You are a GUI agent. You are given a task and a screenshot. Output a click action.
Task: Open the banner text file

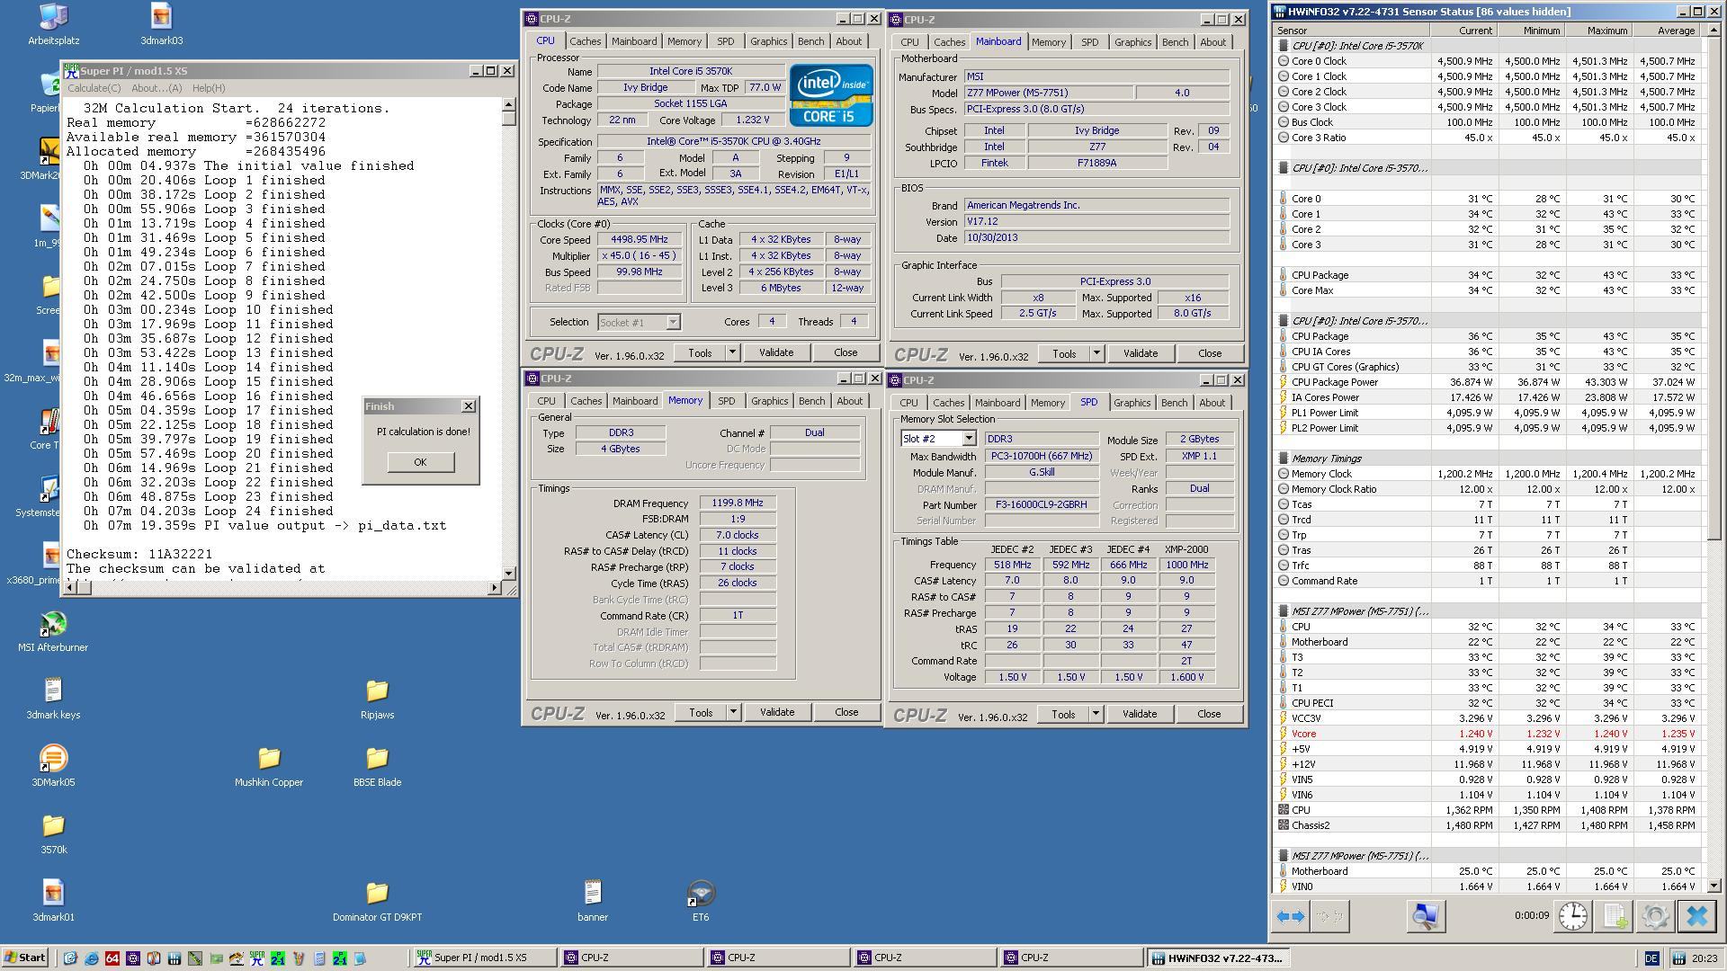[x=592, y=901]
